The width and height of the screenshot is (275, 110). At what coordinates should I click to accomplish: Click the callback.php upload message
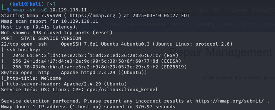click(237, 78)
